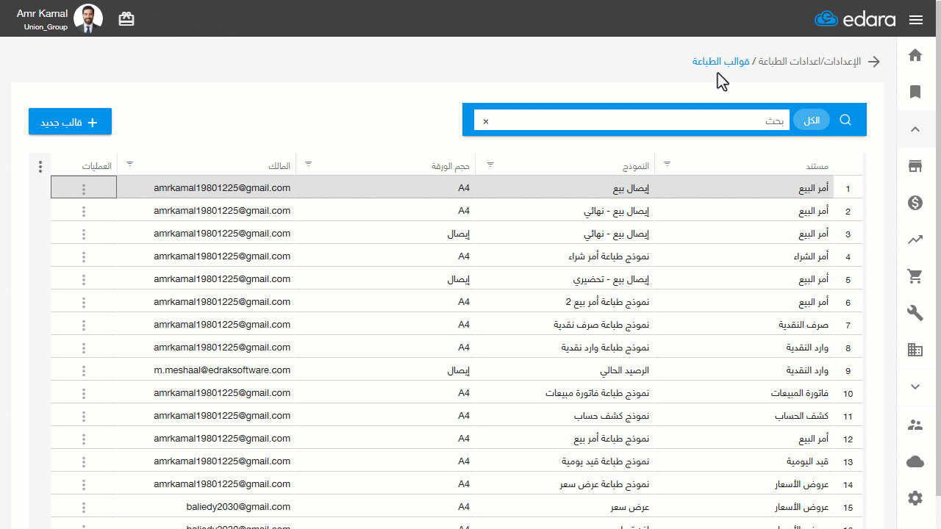Collapse sidebar using the up chevron
The image size is (941, 529).
[915, 129]
